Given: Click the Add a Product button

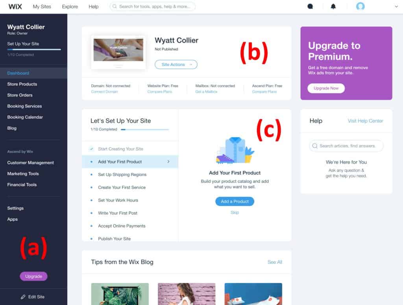Looking at the screenshot, I should [235, 201].
